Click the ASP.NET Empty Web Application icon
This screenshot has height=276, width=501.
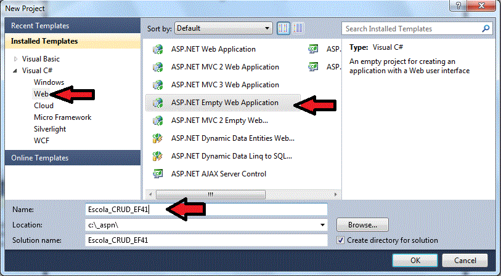coord(158,103)
